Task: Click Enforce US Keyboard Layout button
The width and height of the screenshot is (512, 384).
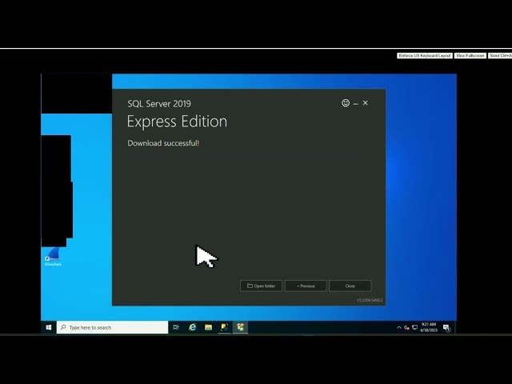Action: click(x=425, y=56)
